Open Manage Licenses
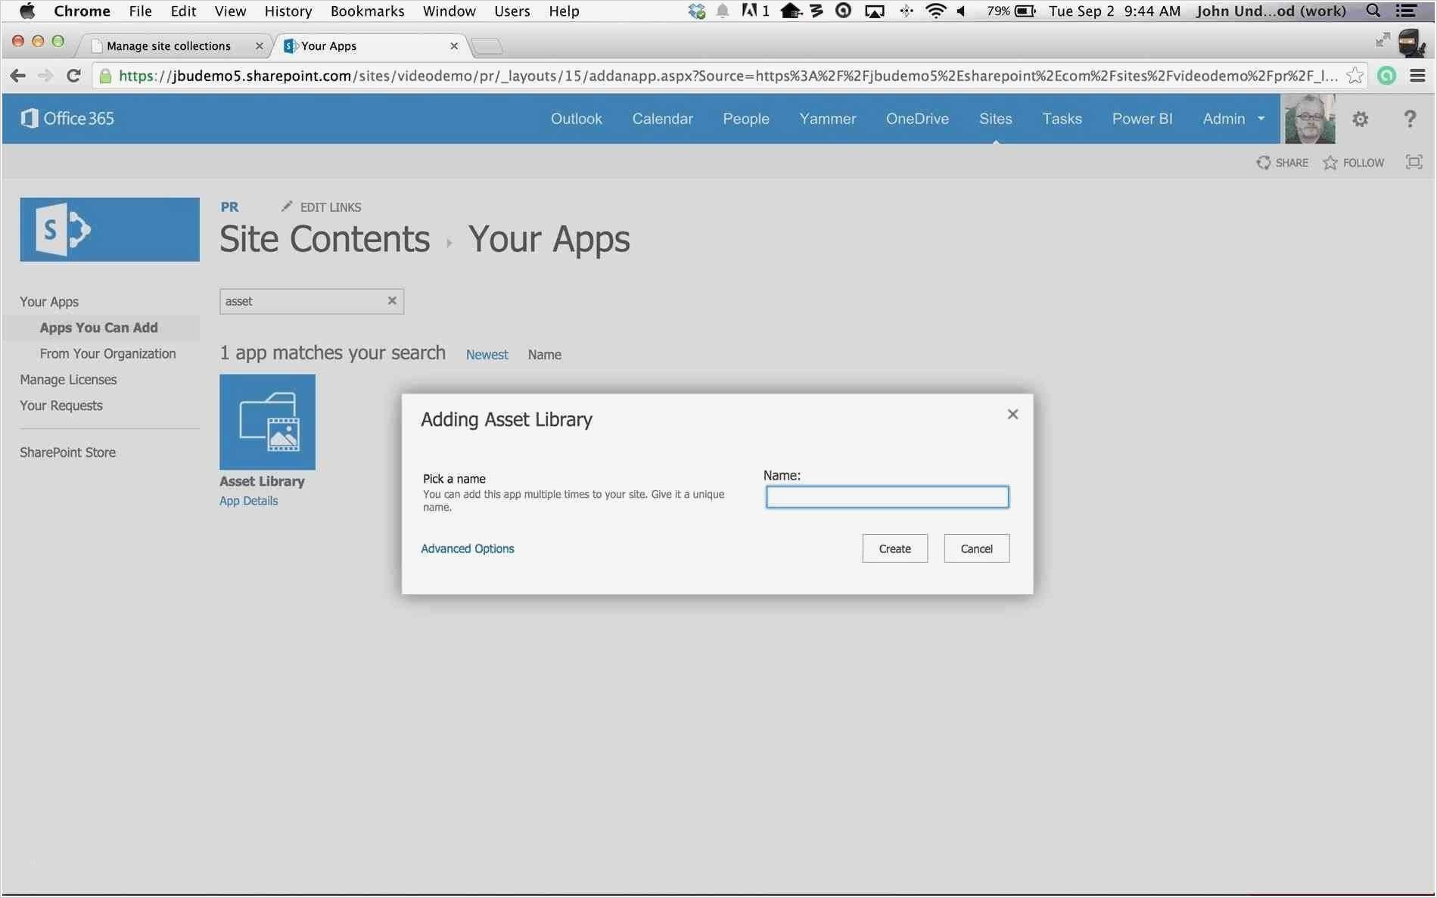 pyautogui.click(x=68, y=380)
